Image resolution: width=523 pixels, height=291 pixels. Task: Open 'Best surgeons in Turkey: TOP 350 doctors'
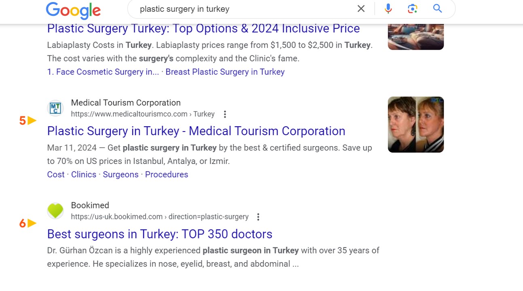click(159, 234)
